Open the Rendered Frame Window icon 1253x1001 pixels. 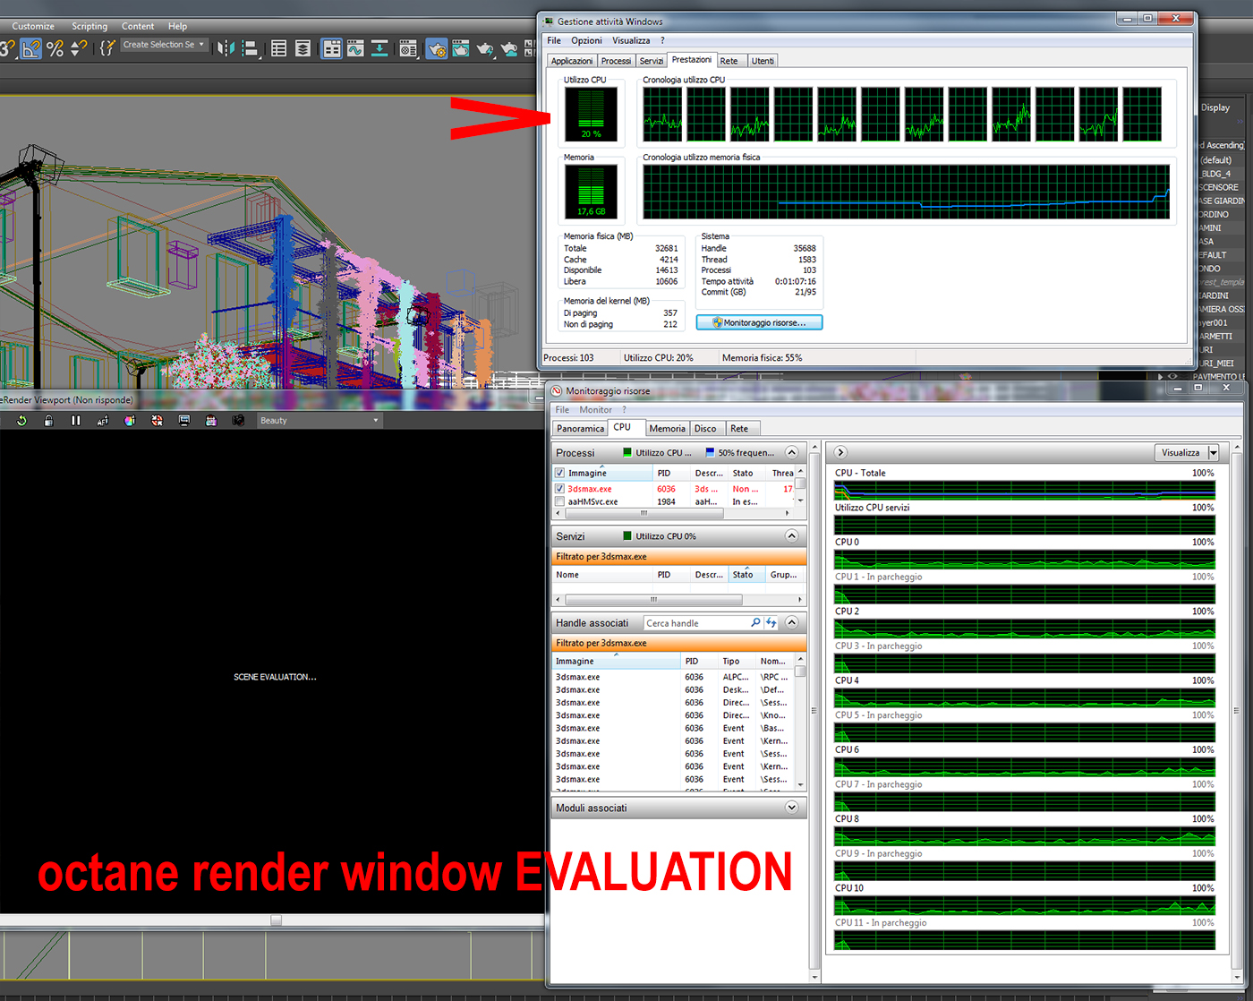[460, 48]
